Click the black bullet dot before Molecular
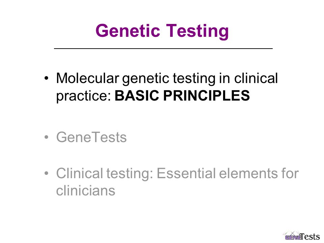Image resolution: width=324 pixels, height=243 pixels. point(46,79)
